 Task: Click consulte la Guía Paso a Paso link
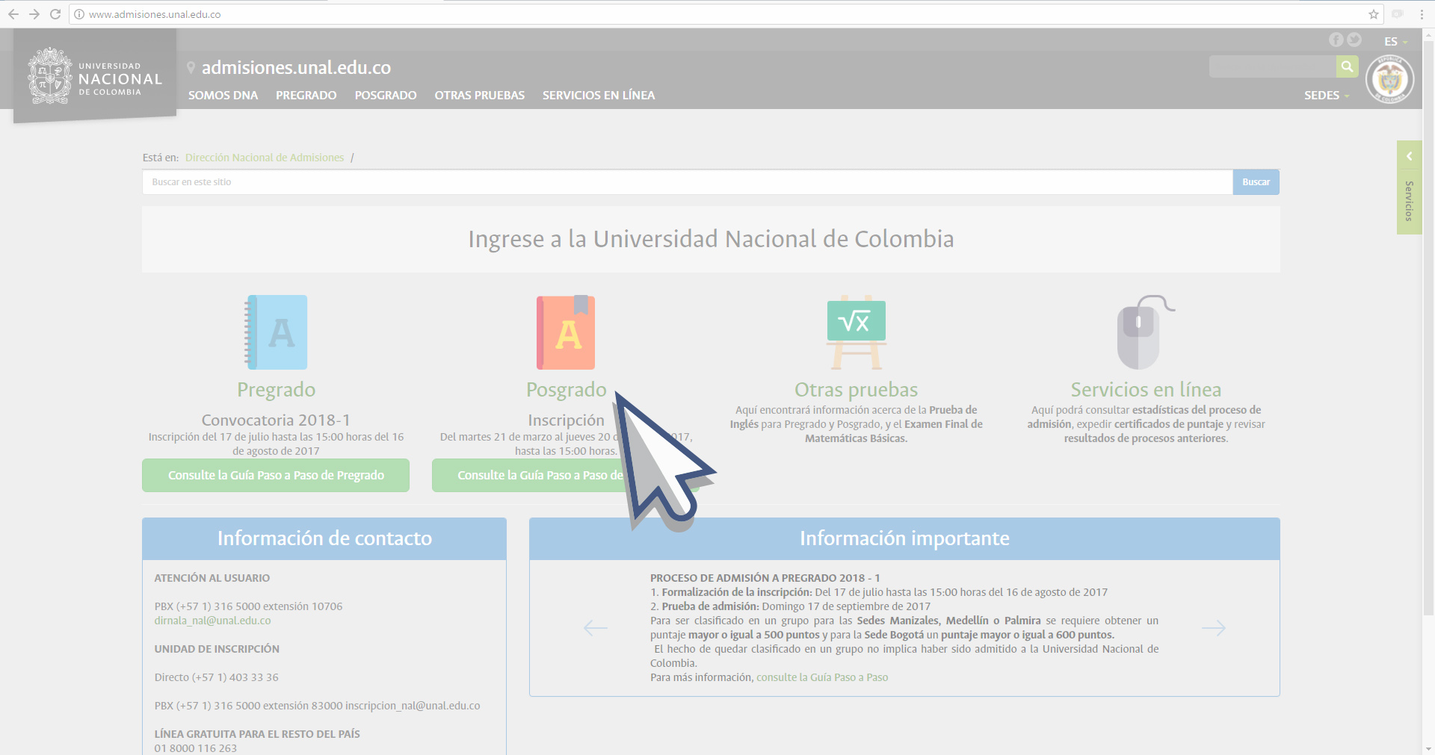[822, 677]
